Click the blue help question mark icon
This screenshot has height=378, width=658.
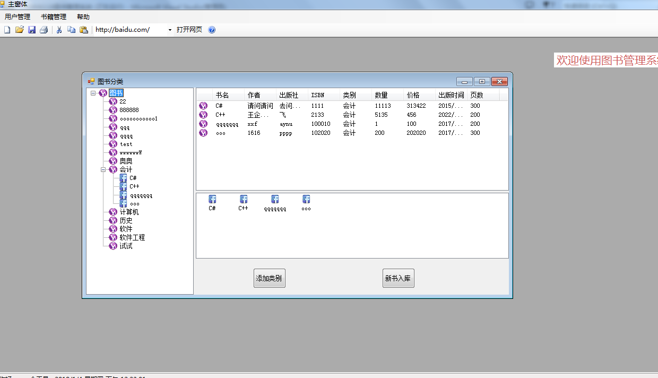(x=212, y=30)
